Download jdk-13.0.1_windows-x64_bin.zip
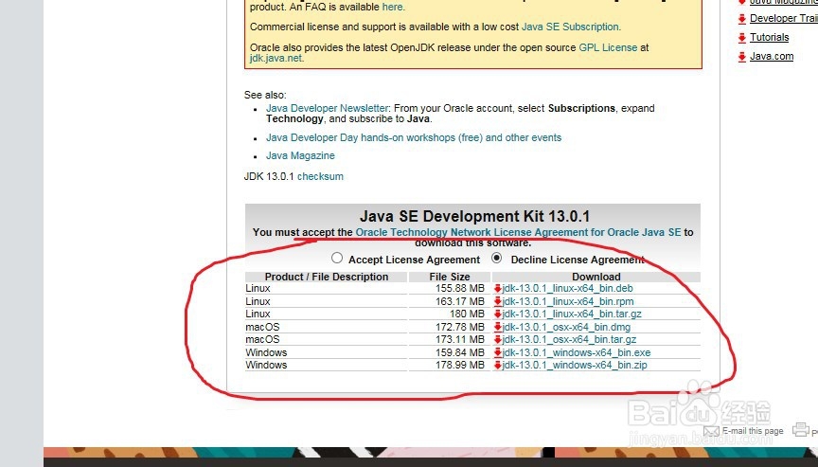Image resolution: width=818 pixels, height=467 pixels. coord(575,365)
